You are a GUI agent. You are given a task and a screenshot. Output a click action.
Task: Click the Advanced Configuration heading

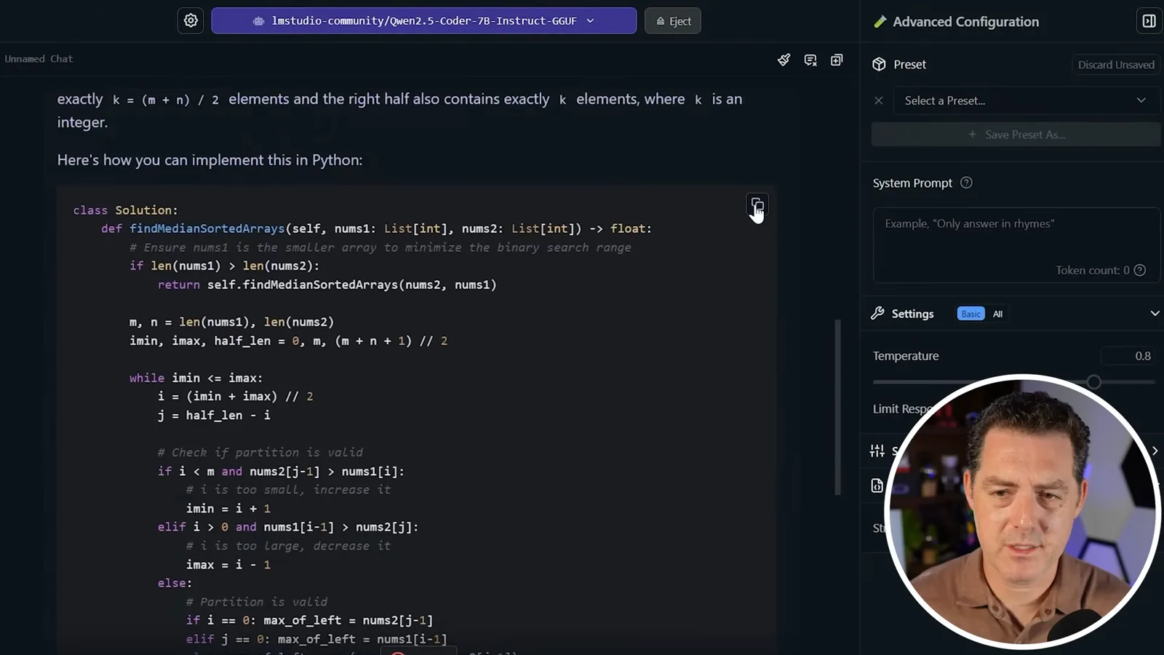coord(965,22)
